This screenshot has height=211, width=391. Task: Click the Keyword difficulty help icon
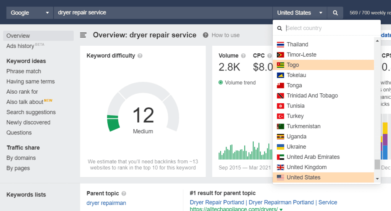140,56
